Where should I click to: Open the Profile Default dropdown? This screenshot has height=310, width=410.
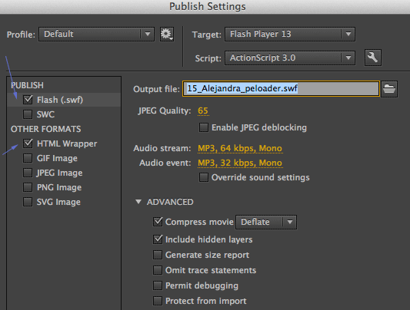click(x=96, y=35)
